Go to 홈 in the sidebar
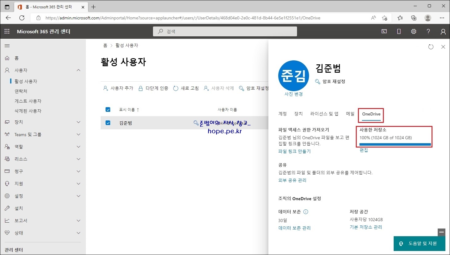The image size is (450, 255). (17, 58)
